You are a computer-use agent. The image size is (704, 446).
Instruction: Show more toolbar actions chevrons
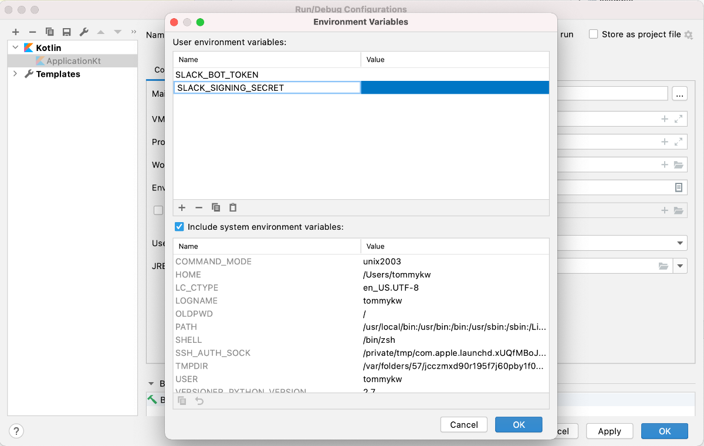134,32
